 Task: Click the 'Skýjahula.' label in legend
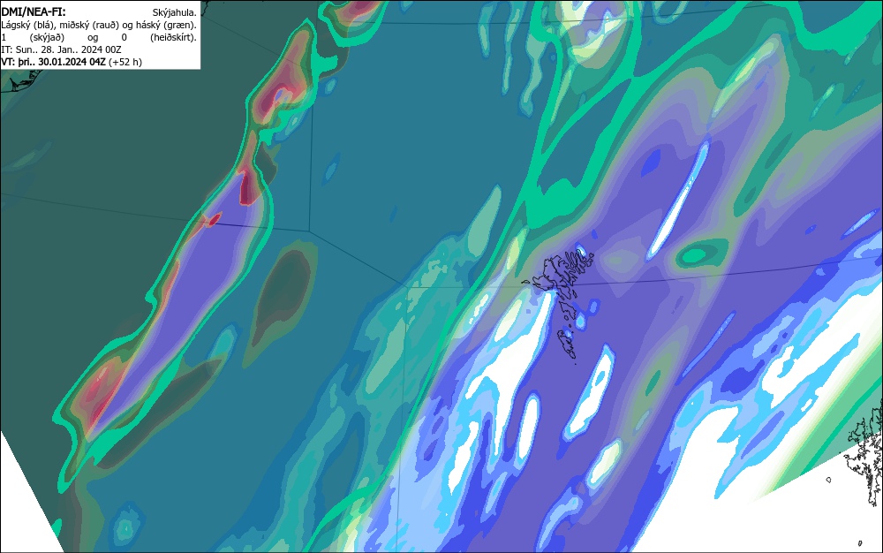175,12
